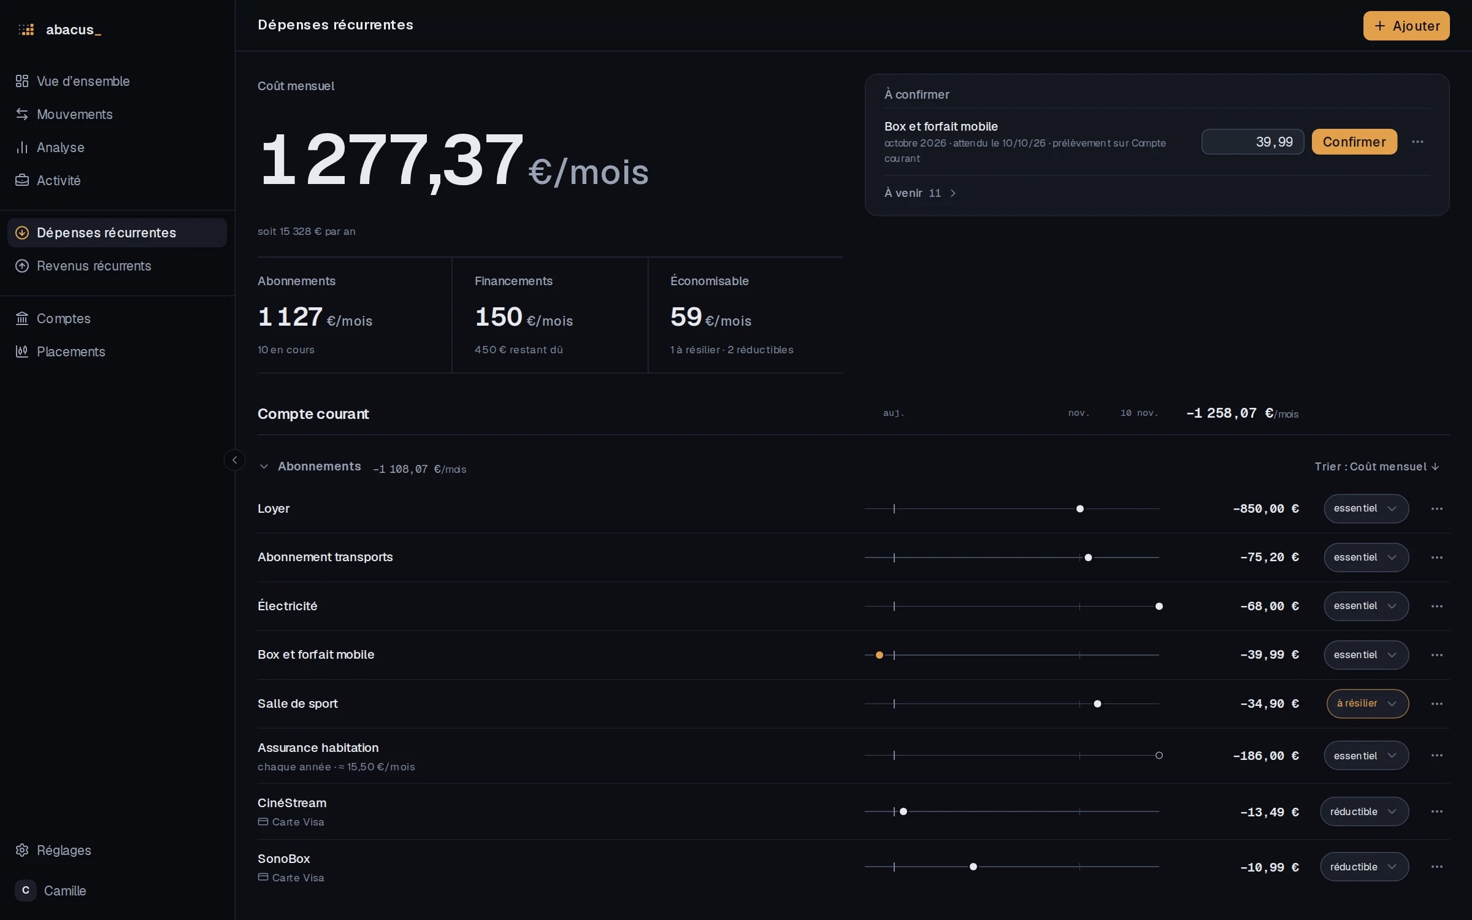The height and width of the screenshot is (920, 1472).
Task: Collapse the Abonnements group
Action: [x=264, y=467]
